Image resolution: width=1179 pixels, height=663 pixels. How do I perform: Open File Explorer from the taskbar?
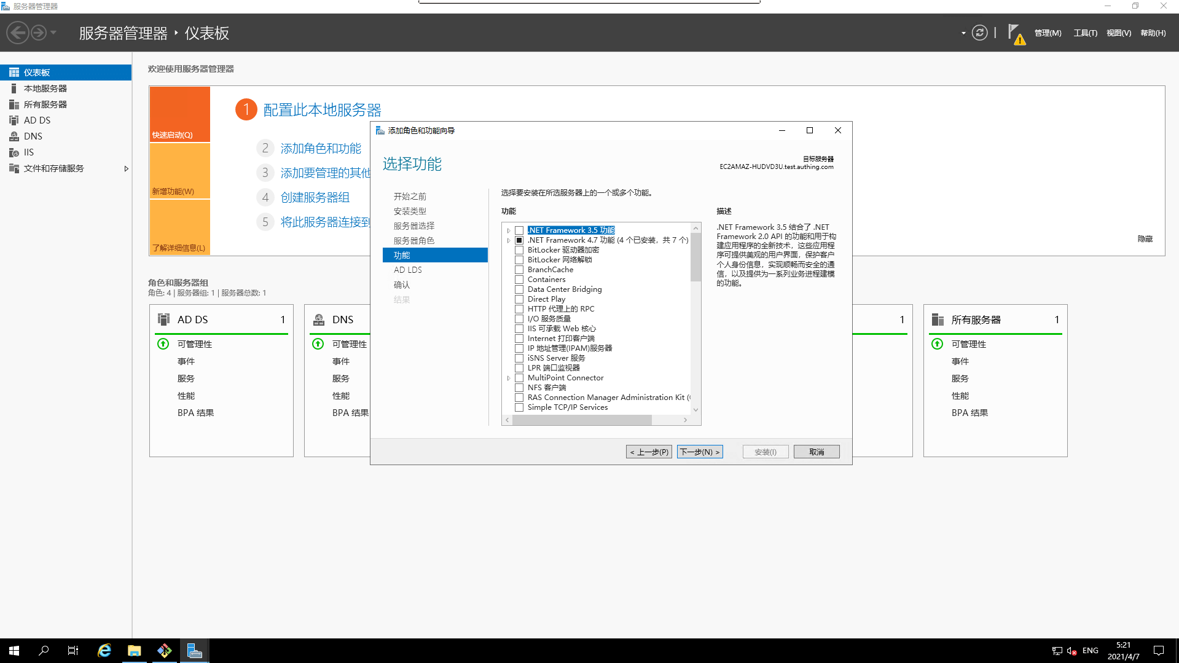coord(134,650)
